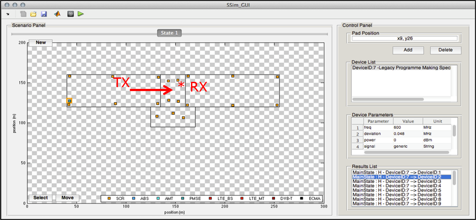This screenshot has width=476, height=220.
Task: Click the freq value cell showing 600
Action: [407, 127]
